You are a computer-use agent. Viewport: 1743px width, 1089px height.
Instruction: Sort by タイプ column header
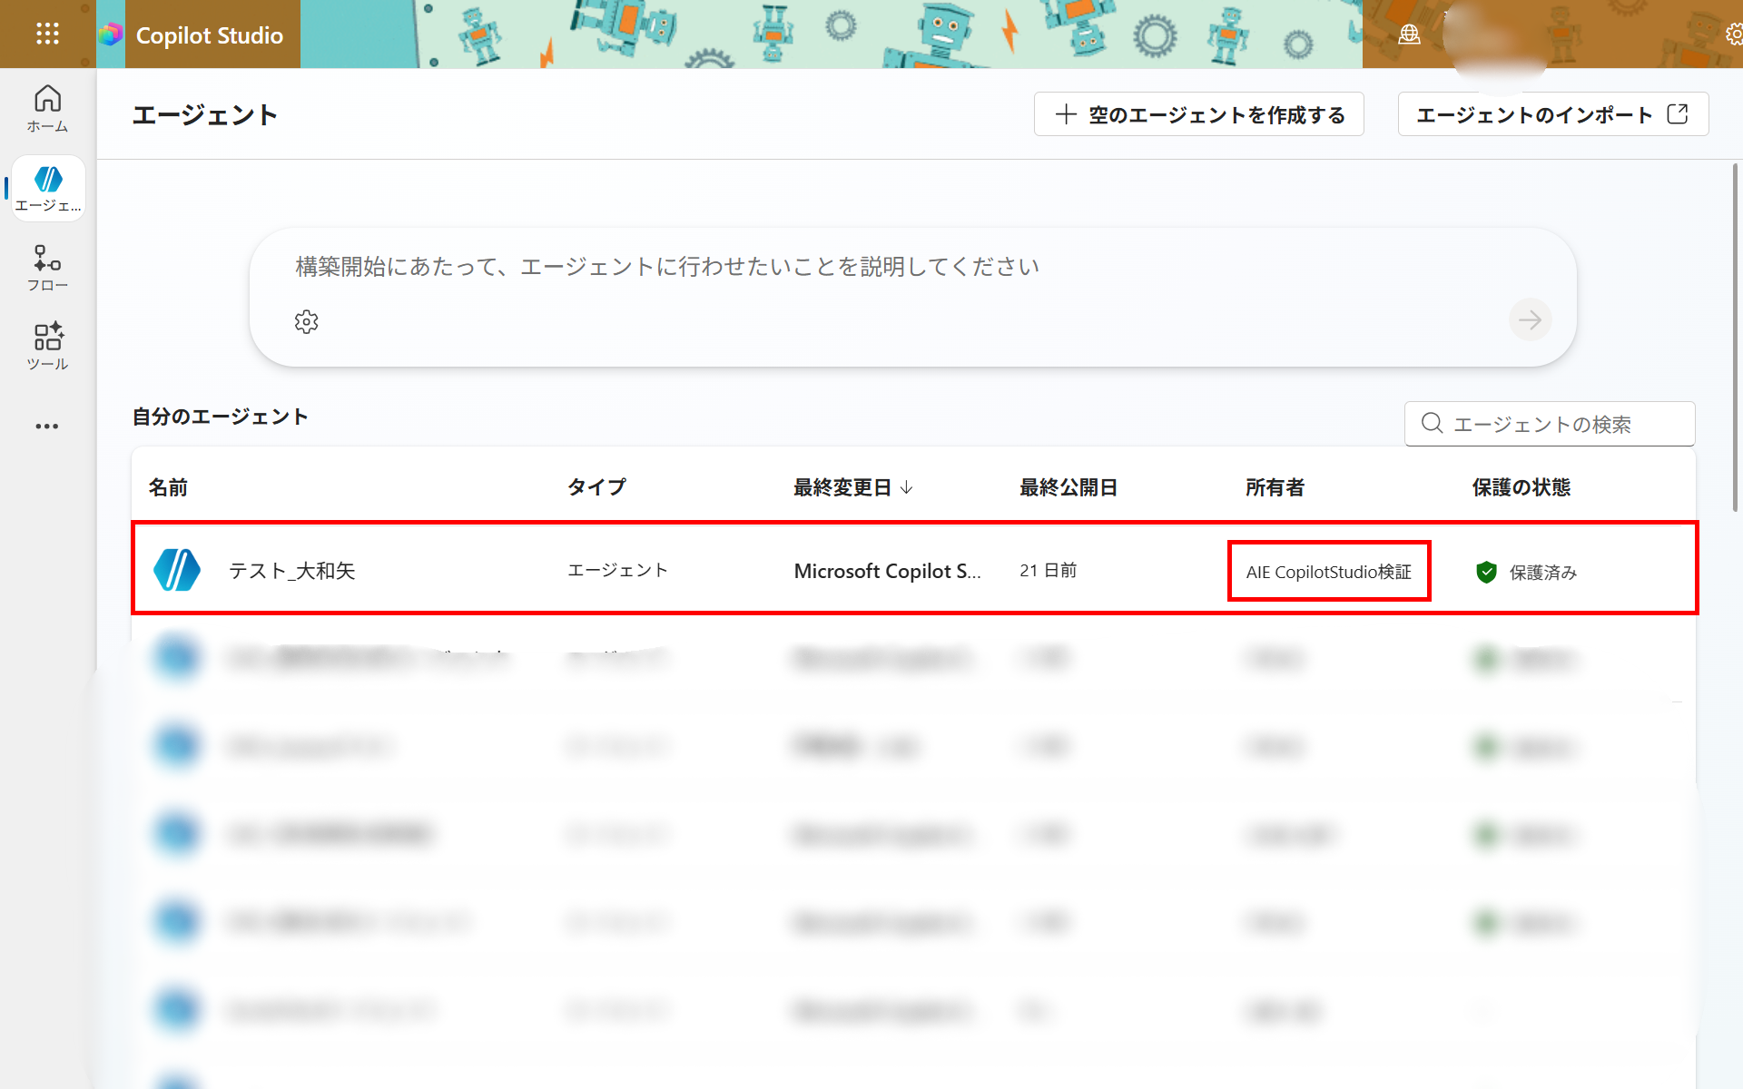596,487
